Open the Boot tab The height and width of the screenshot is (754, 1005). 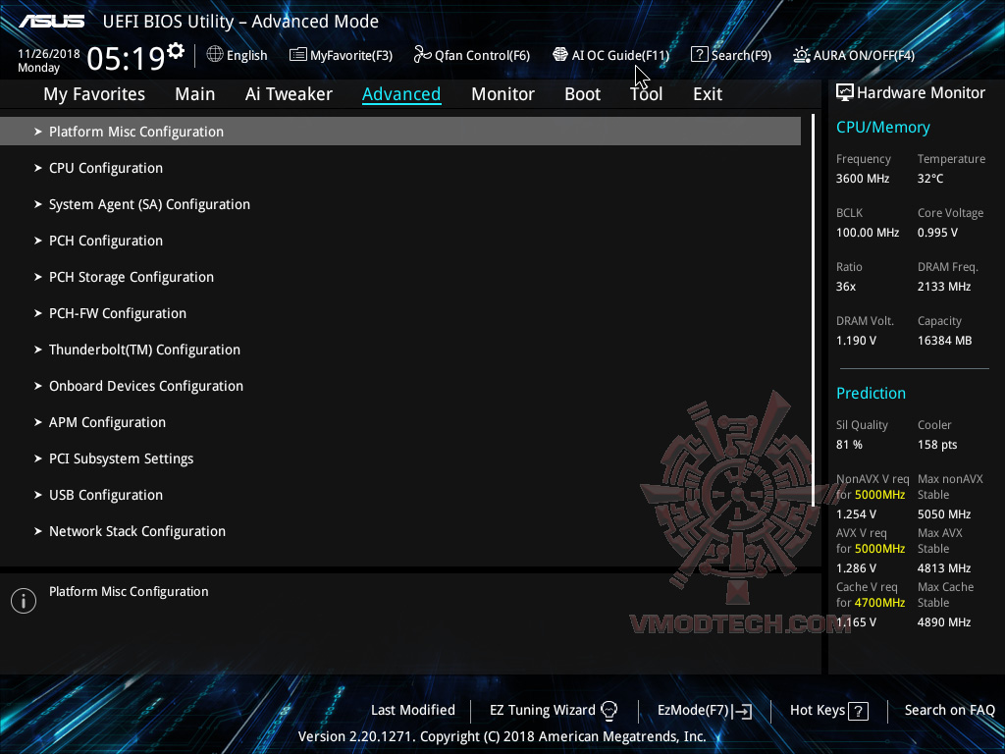tap(583, 94)
